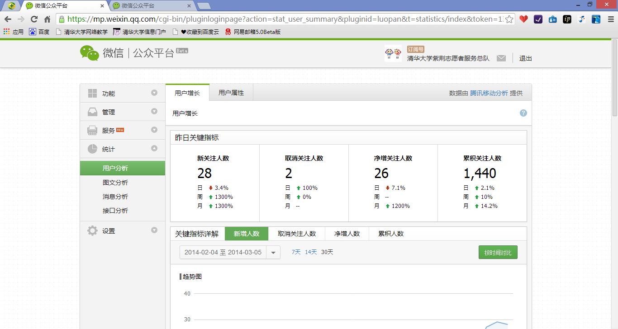Open the help question mark icon
The height and width of the screenshot is (329, 618).
523,113
